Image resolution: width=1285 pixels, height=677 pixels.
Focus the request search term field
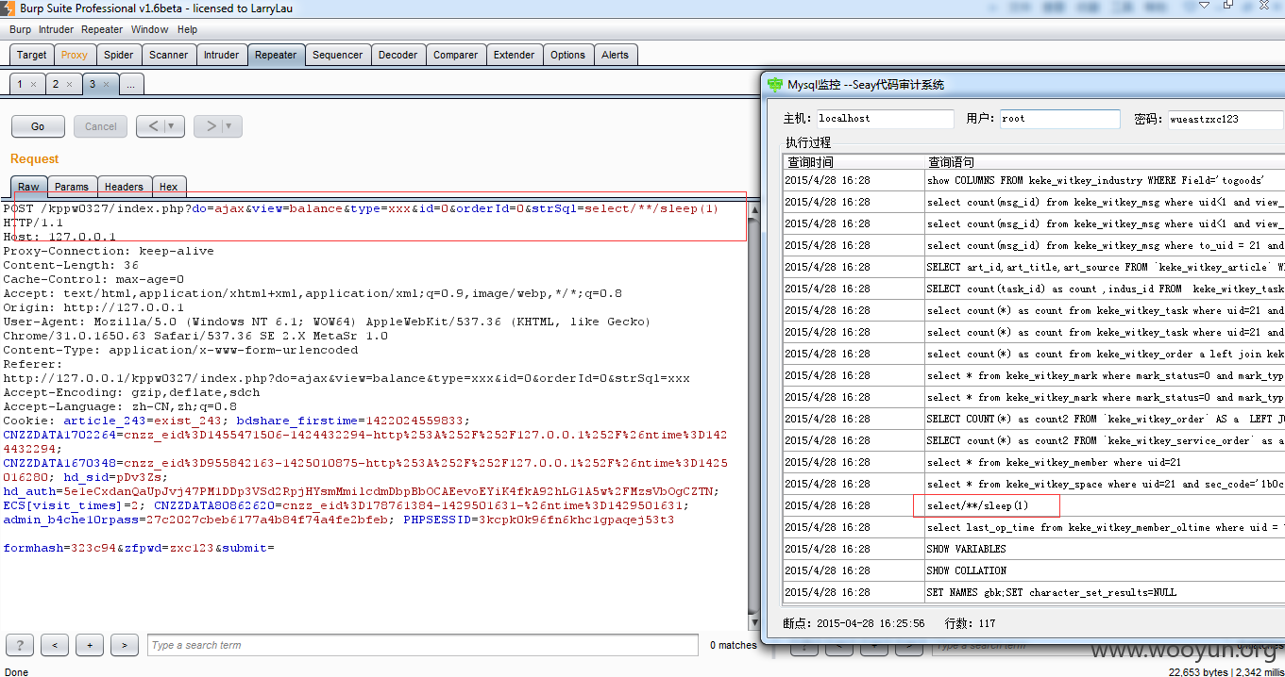[x=423, y=645]
